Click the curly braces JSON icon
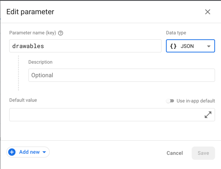Viewport: 221px width, 169px height. [x=173, y=46]
